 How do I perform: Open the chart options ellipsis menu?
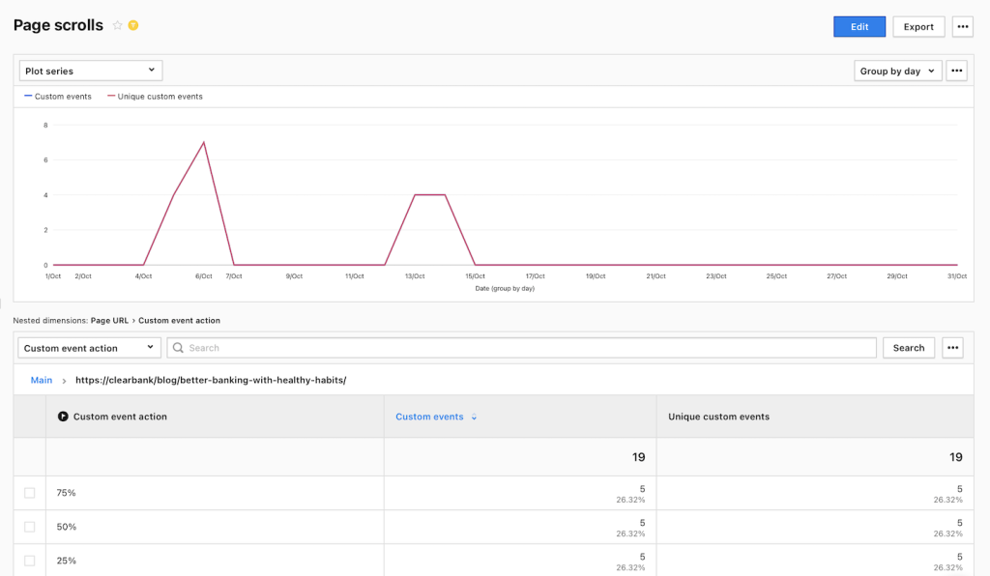(x=956, y=70)
